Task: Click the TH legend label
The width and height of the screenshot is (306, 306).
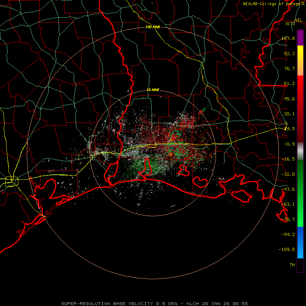Action: [x=292, y=265]
